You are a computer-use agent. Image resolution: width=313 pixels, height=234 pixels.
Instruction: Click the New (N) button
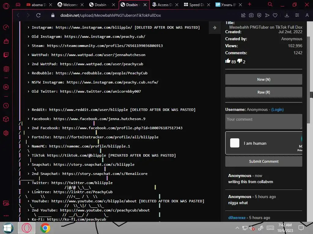[264, 80]
